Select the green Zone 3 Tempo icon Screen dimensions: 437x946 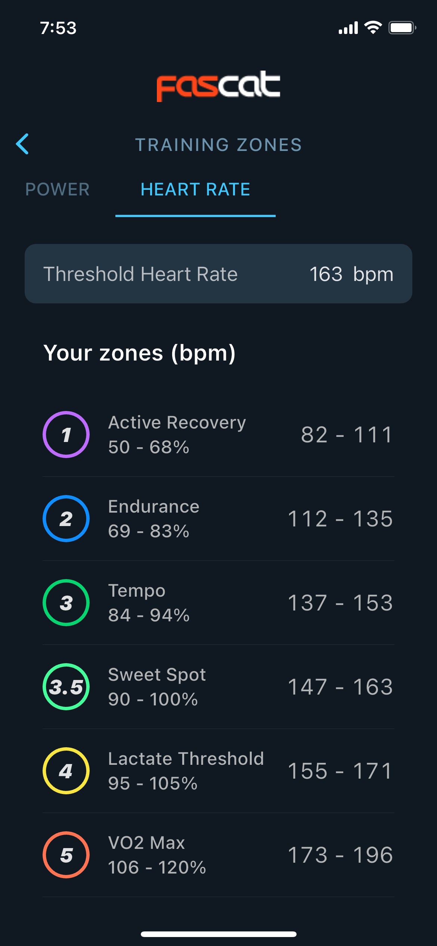[66, 604]
